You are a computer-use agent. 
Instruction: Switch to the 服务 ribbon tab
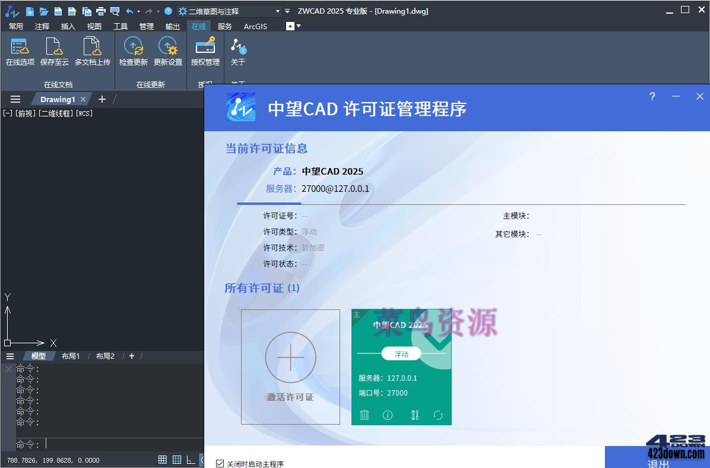tap(229, 26)
